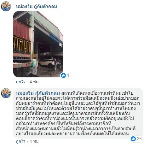The width and height of the screenshot is (144, 148).
Task: Open หม่องวิน กู้ภัยตัวกลม name above the photo
Action: click(x=37, y=7)
